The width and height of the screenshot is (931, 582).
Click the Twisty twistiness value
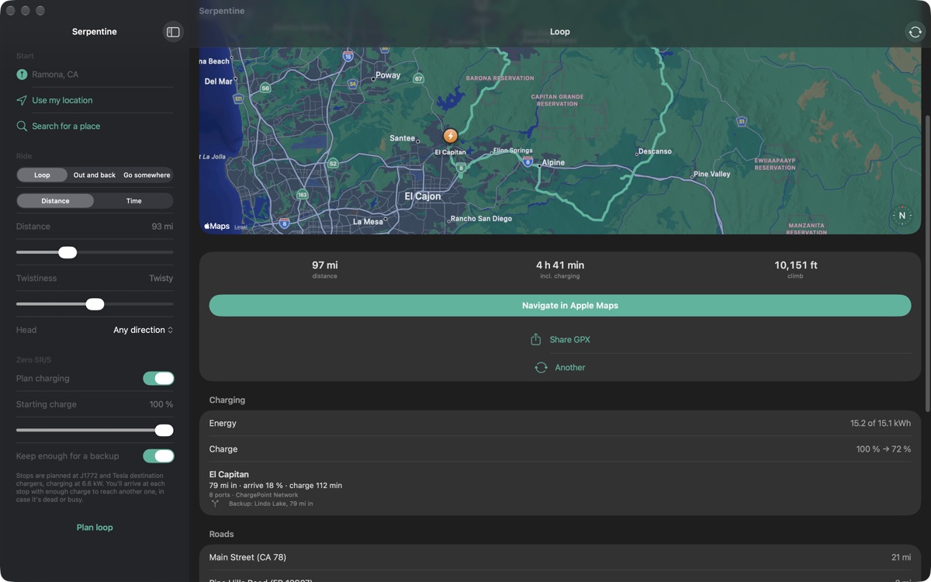point(161,278)
